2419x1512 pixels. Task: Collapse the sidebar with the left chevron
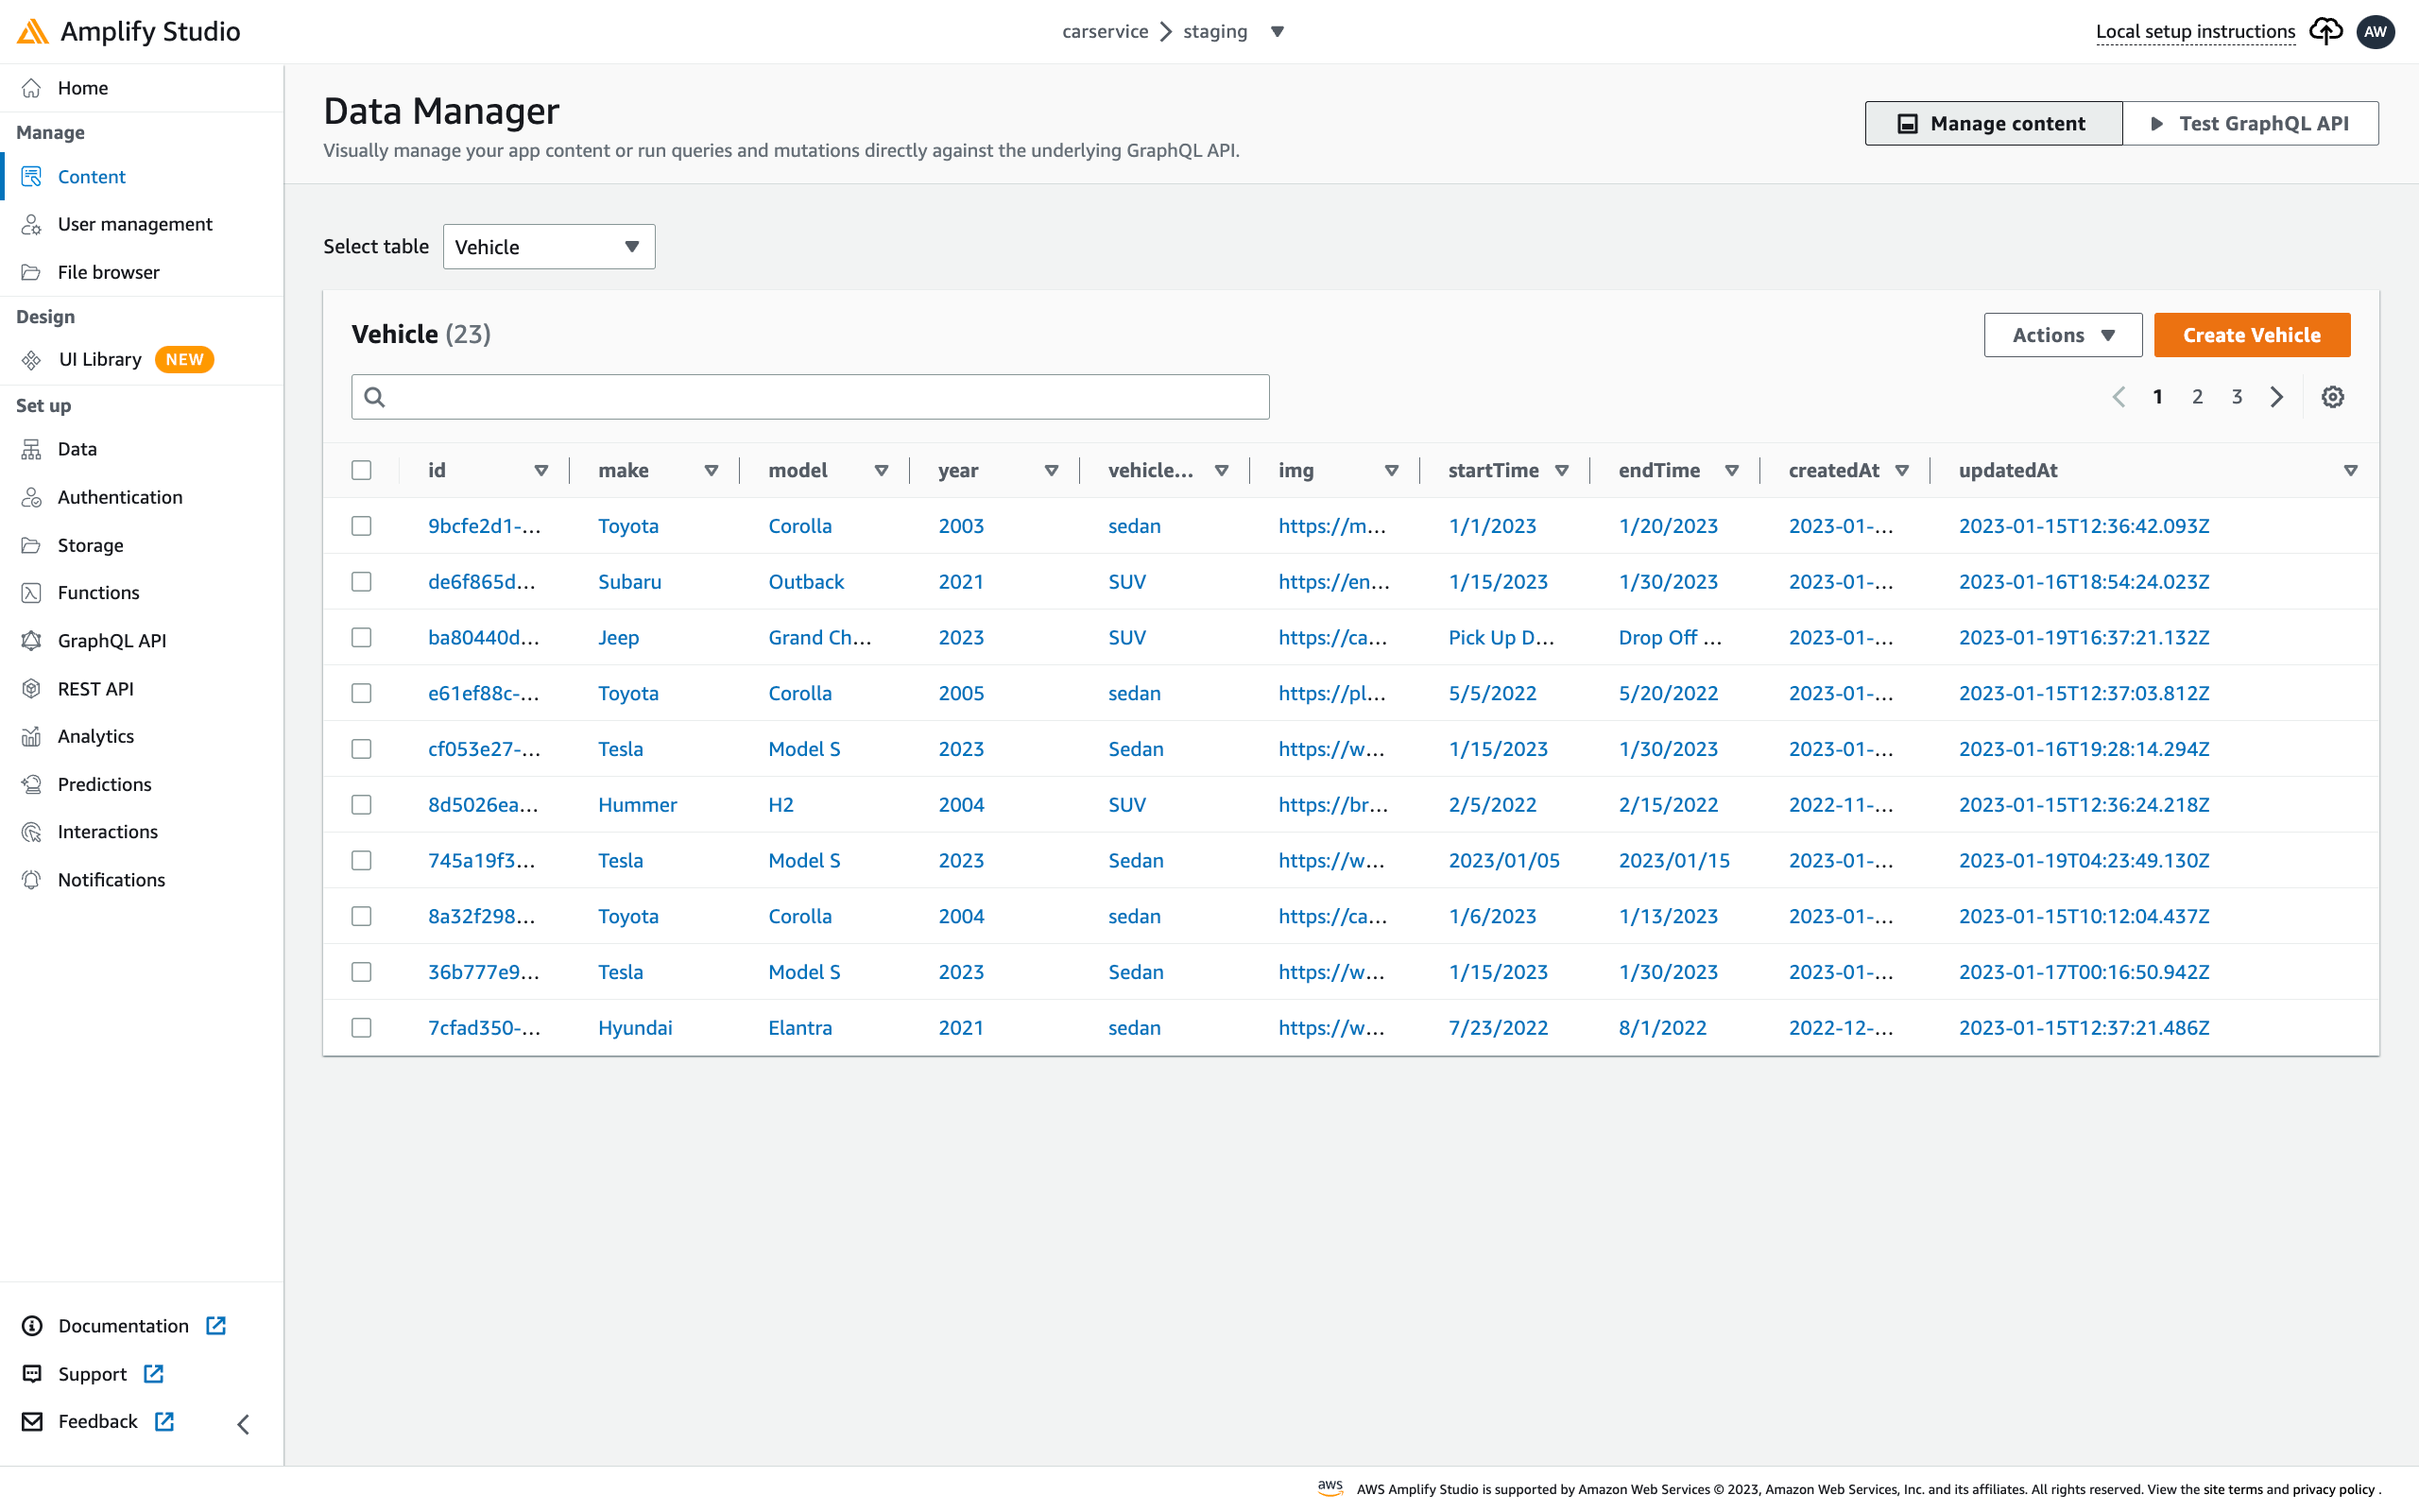(243, 1424)
